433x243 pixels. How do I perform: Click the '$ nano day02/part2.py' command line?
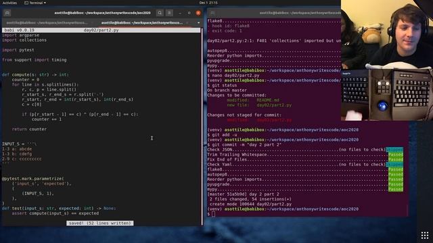click(233, 76)
